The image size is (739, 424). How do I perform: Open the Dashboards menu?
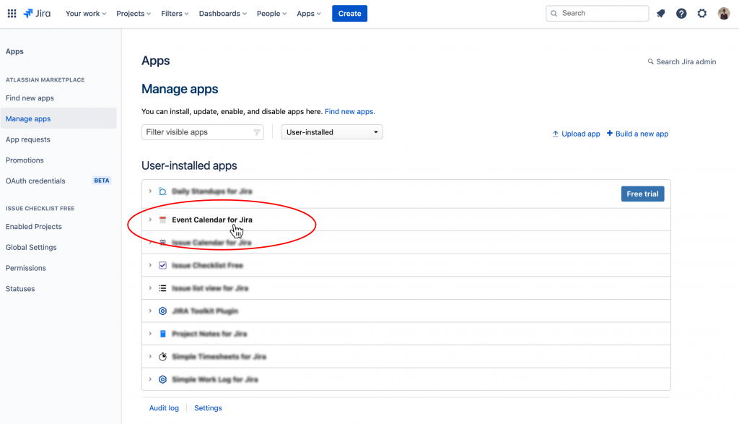pos(222,13)
